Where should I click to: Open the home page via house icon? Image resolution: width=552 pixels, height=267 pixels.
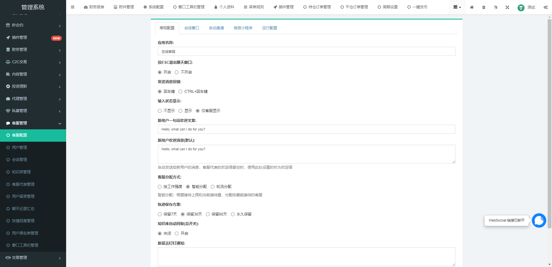472,7
